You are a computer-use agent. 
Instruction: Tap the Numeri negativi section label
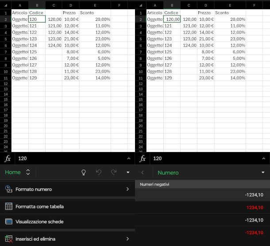coord(154,184)
